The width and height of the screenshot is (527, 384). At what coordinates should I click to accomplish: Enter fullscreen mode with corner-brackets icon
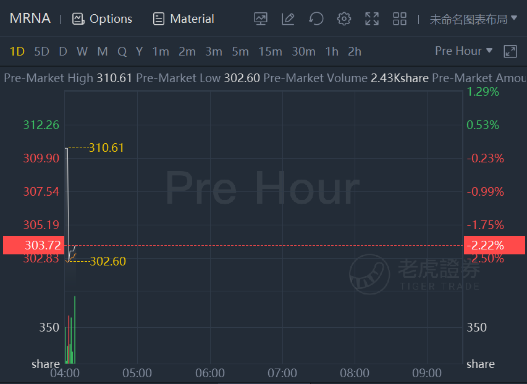(372, 19)
